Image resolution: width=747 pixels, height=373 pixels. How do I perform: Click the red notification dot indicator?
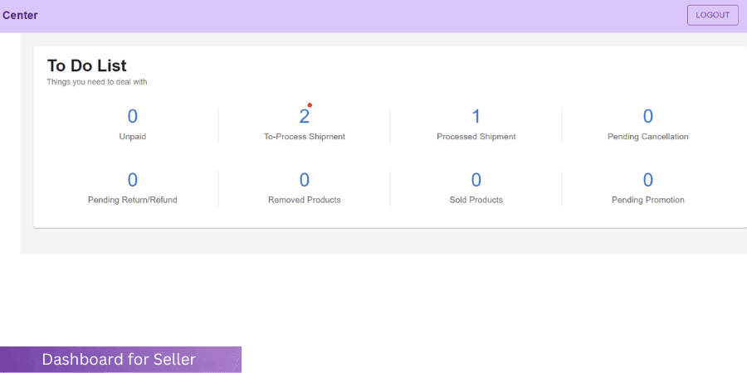[310, 105]
